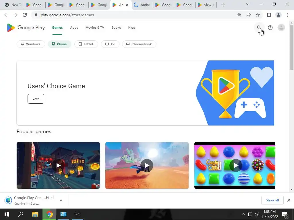Open Chrome from the taskbar

point(49,214)
